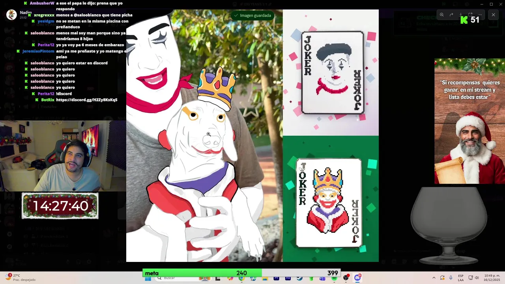Click the meta goal value 399
This screenshot has height=284, width=505.
333,273
